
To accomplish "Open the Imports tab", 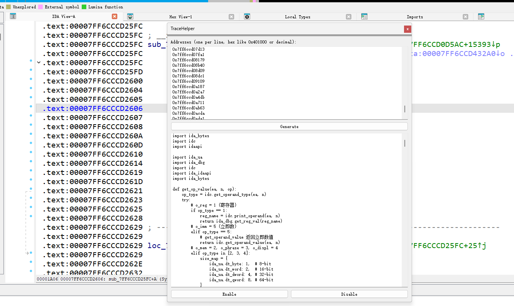I will [415, 17].
